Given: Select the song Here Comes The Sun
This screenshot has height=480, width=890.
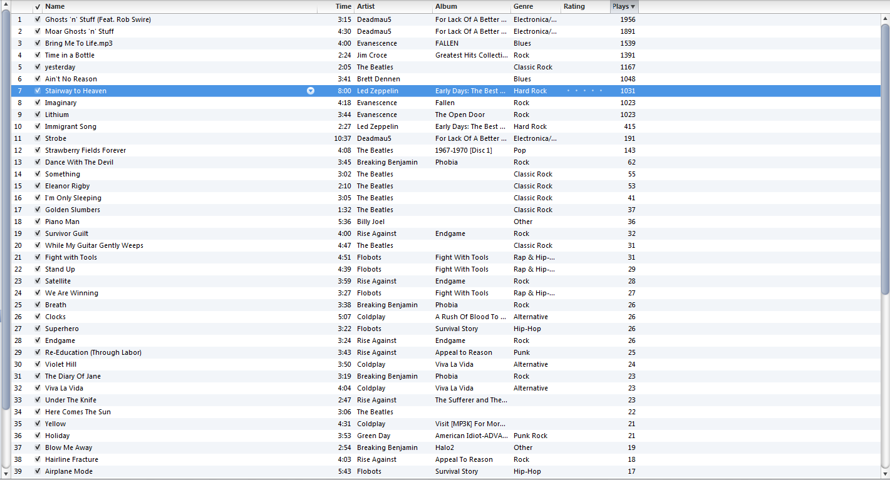Looking at the screenshot, I should coord(78,412).
